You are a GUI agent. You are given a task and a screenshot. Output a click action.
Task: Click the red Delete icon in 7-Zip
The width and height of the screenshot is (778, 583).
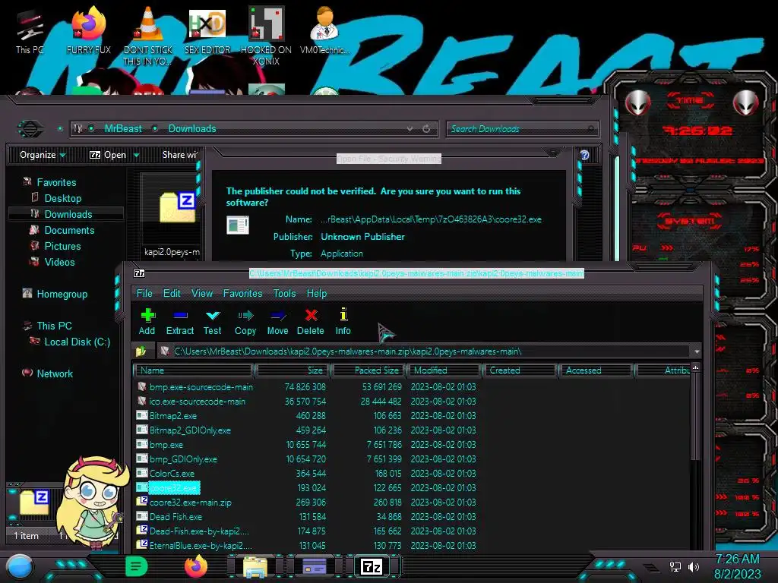311,322
